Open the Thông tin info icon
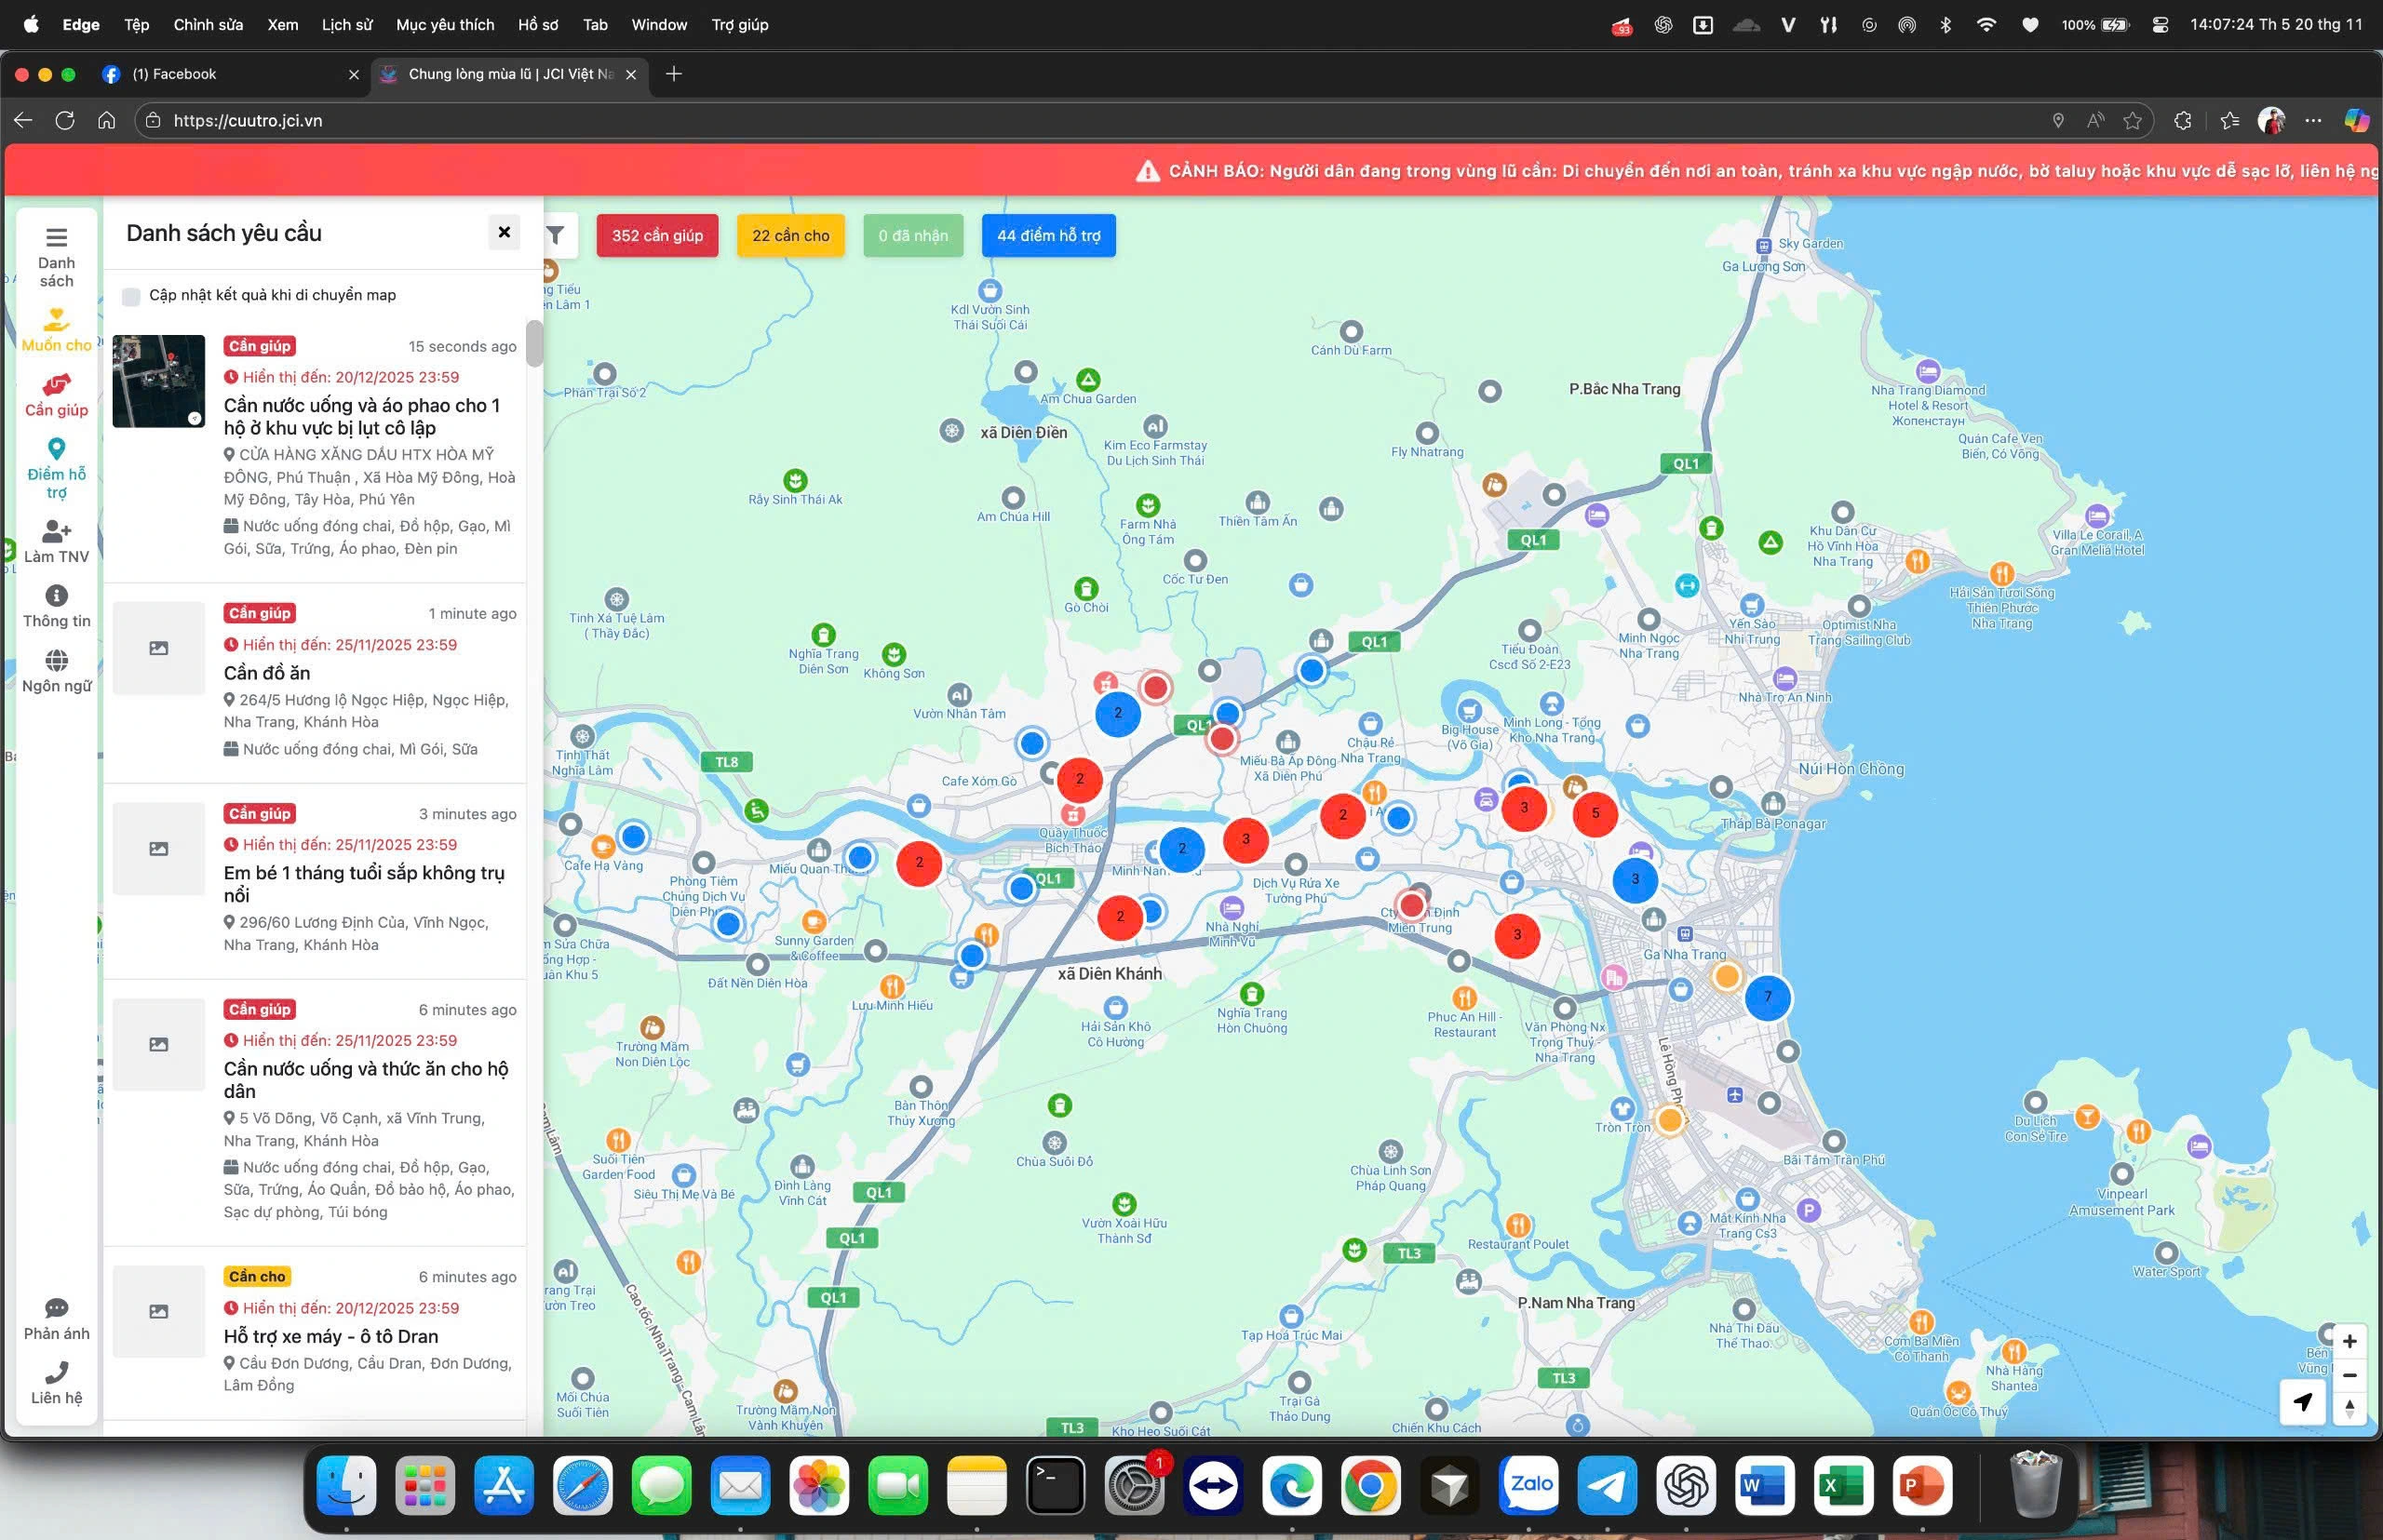2383x1540 pixels. pos(56,596)
